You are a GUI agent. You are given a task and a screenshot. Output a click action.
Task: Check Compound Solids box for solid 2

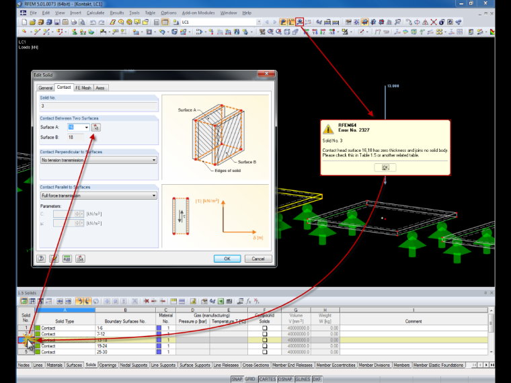pos(265,334)
